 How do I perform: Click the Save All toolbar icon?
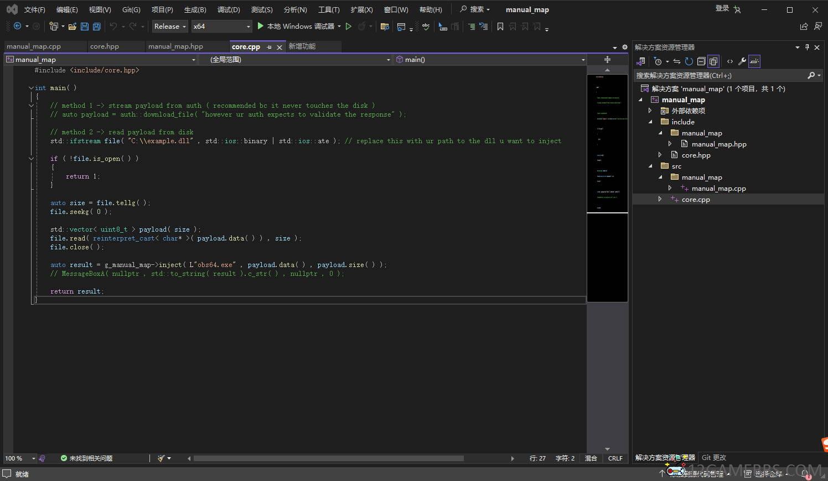(x=97, y=27)
